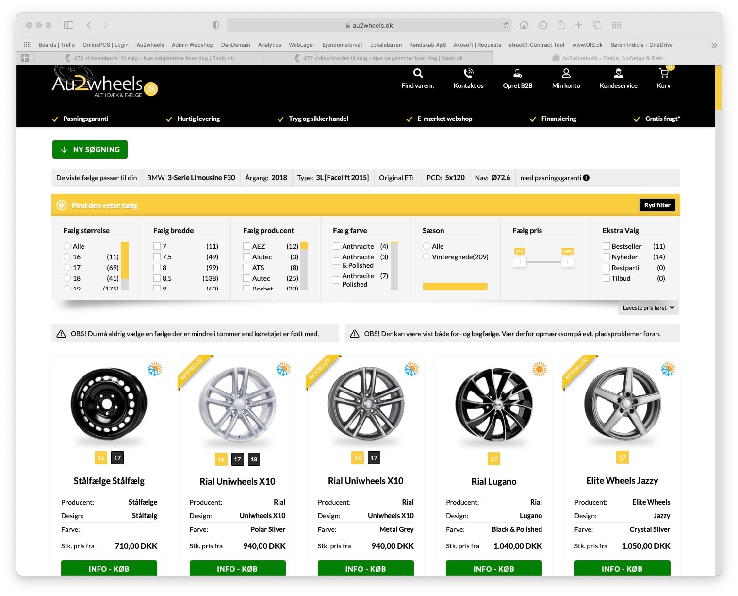This screenshot has height=596, width=738.
Task: Reload the page in address bar
Action: (x=506, y=25)
